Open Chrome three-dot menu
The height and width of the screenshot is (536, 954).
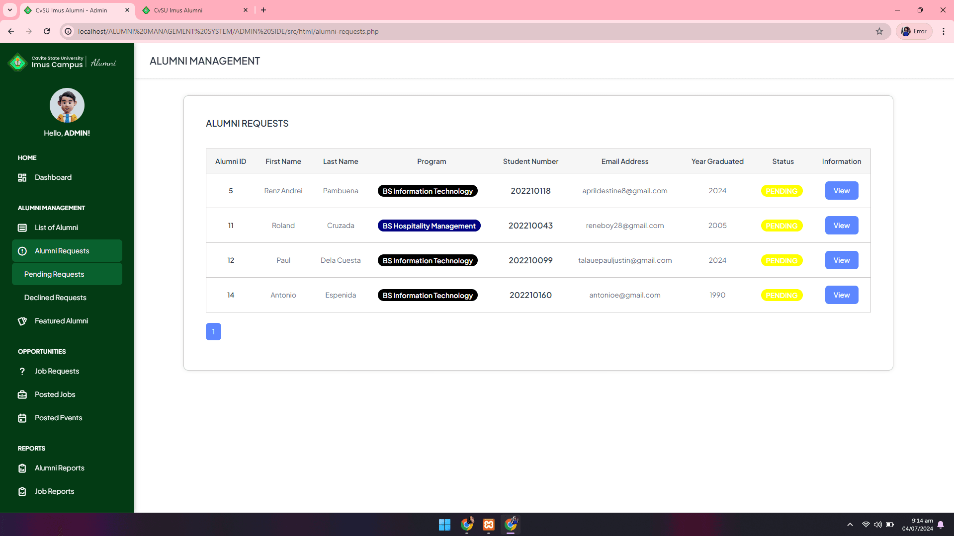tap(944, 31)
